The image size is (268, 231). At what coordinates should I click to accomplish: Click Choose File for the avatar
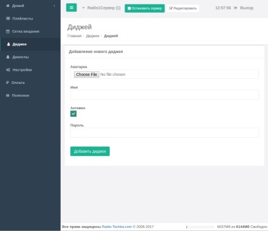pyautogui.click(x=87, y=74)
